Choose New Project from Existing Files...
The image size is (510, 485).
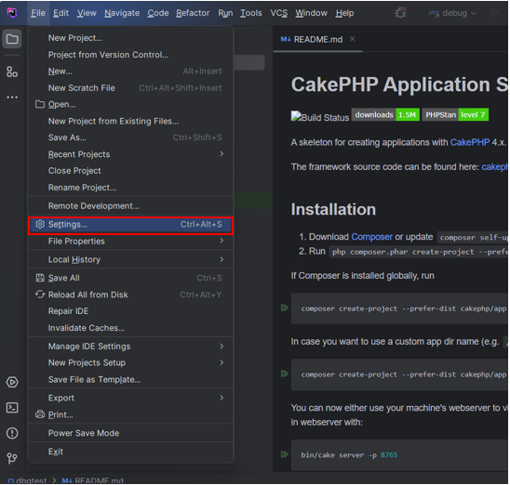pos(130,121)
